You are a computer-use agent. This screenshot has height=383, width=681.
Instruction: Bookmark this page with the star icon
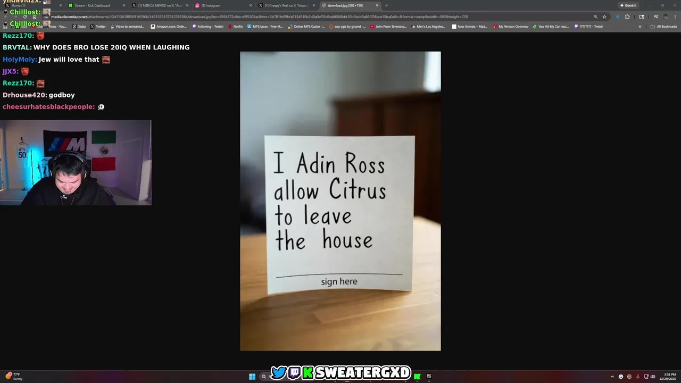point(604,16)
